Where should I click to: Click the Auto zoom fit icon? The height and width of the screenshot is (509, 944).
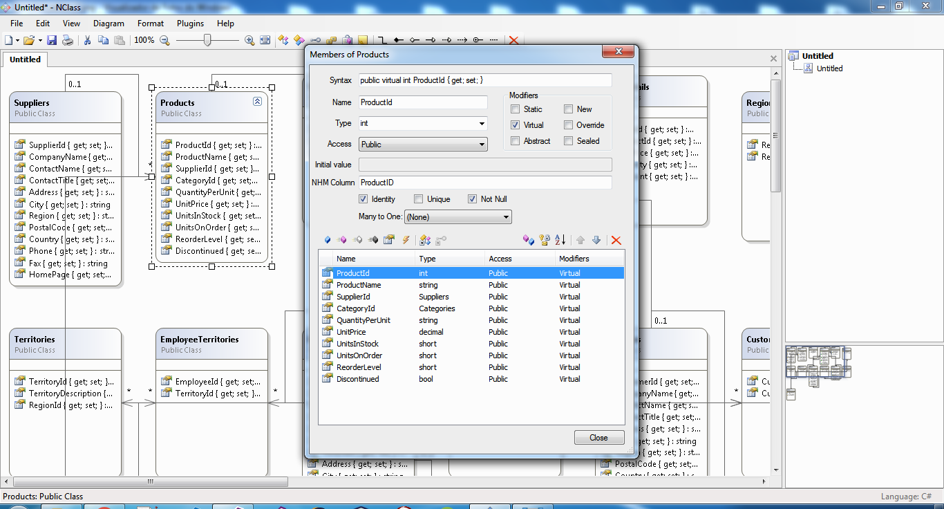coord(265,40)
